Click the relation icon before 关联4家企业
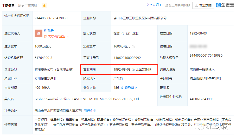 [x=46, y=37]
